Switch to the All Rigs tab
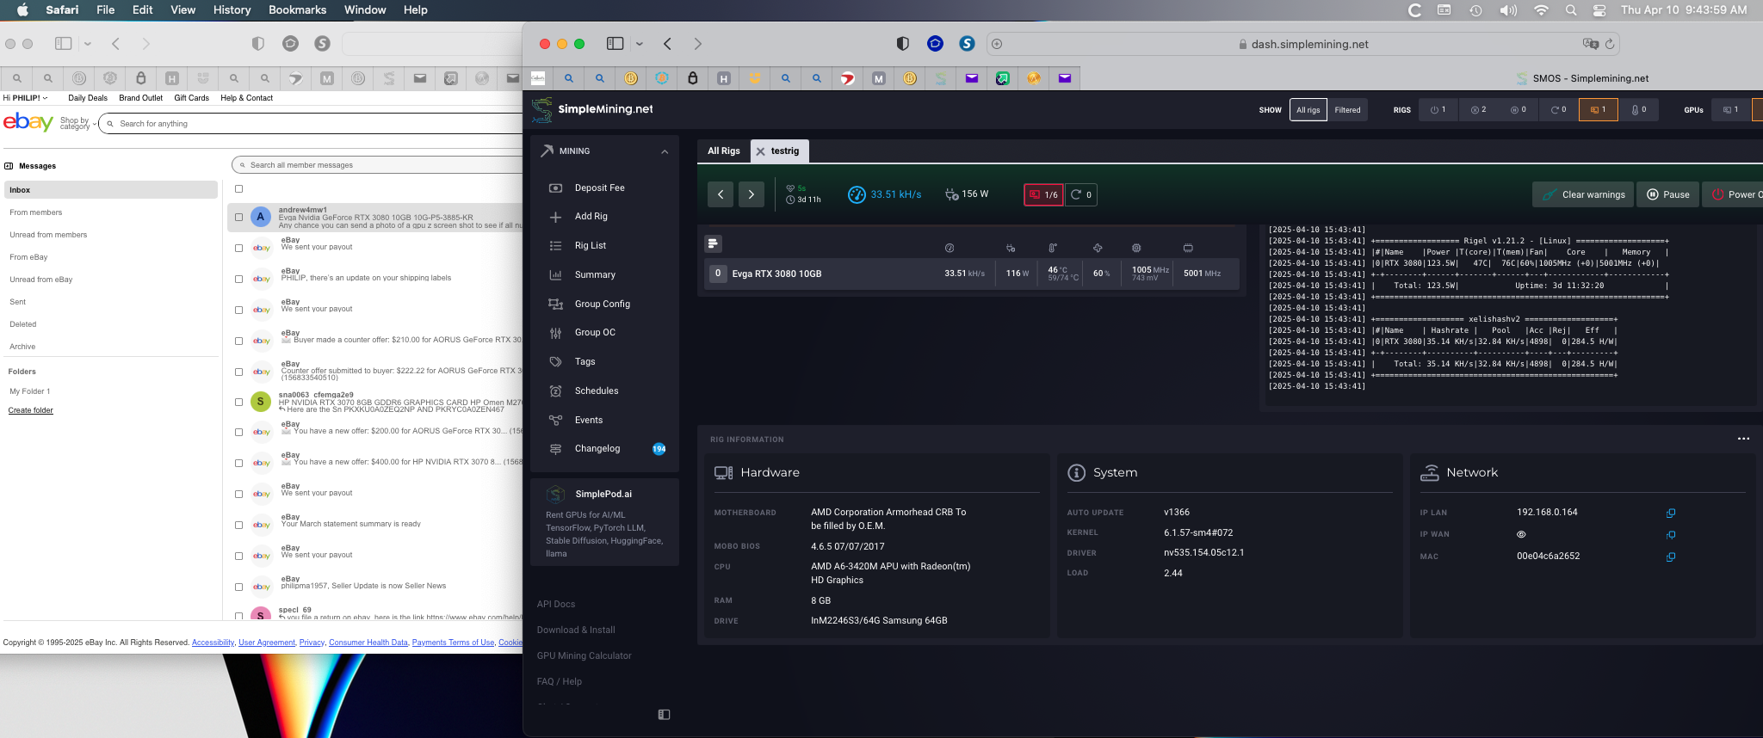The height and width of the screenshot is (738, 1763). tap(723, 151)
